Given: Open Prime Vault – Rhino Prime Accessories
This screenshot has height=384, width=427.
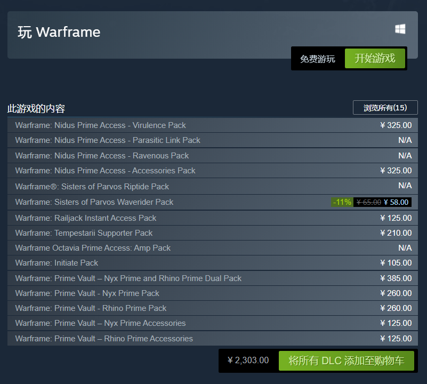Looking at the screenshot, I should coord(212,338).
